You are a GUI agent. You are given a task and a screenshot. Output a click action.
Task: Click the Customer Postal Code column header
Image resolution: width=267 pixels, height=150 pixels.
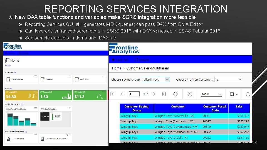[x=215, y=108]
